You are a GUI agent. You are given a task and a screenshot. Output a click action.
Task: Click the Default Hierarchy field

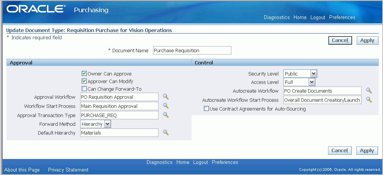click(120, 133)
